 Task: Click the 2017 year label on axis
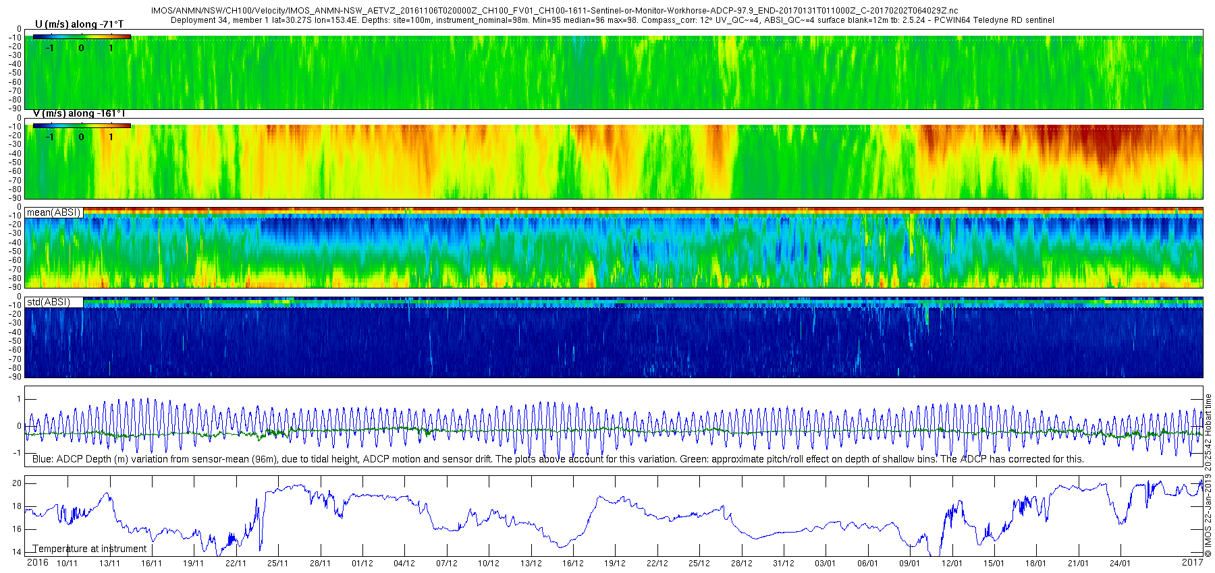(1192, 562)
